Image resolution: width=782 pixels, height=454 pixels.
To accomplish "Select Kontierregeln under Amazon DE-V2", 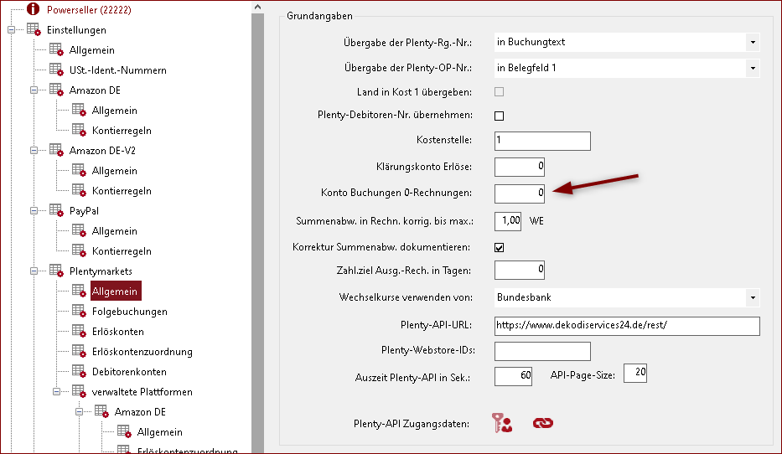I will click(x=122, y=191).
